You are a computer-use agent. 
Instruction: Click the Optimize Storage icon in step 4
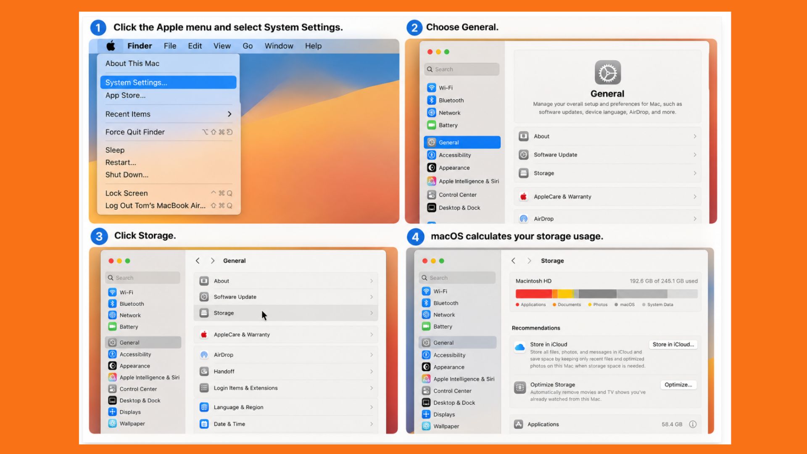tap(520, 388)
